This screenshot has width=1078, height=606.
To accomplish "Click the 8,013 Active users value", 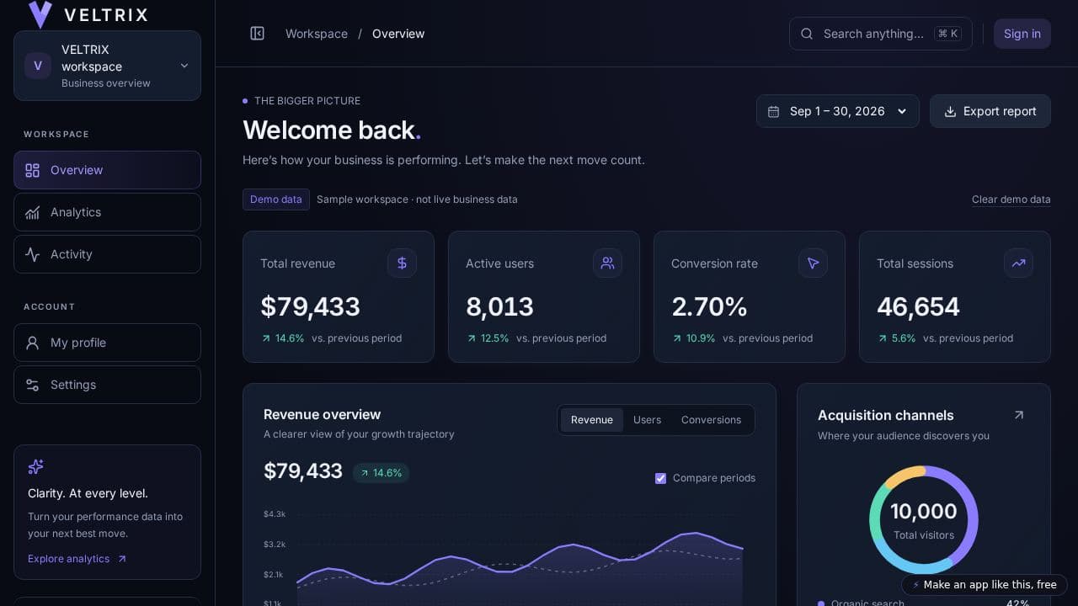I will point(499,306).
